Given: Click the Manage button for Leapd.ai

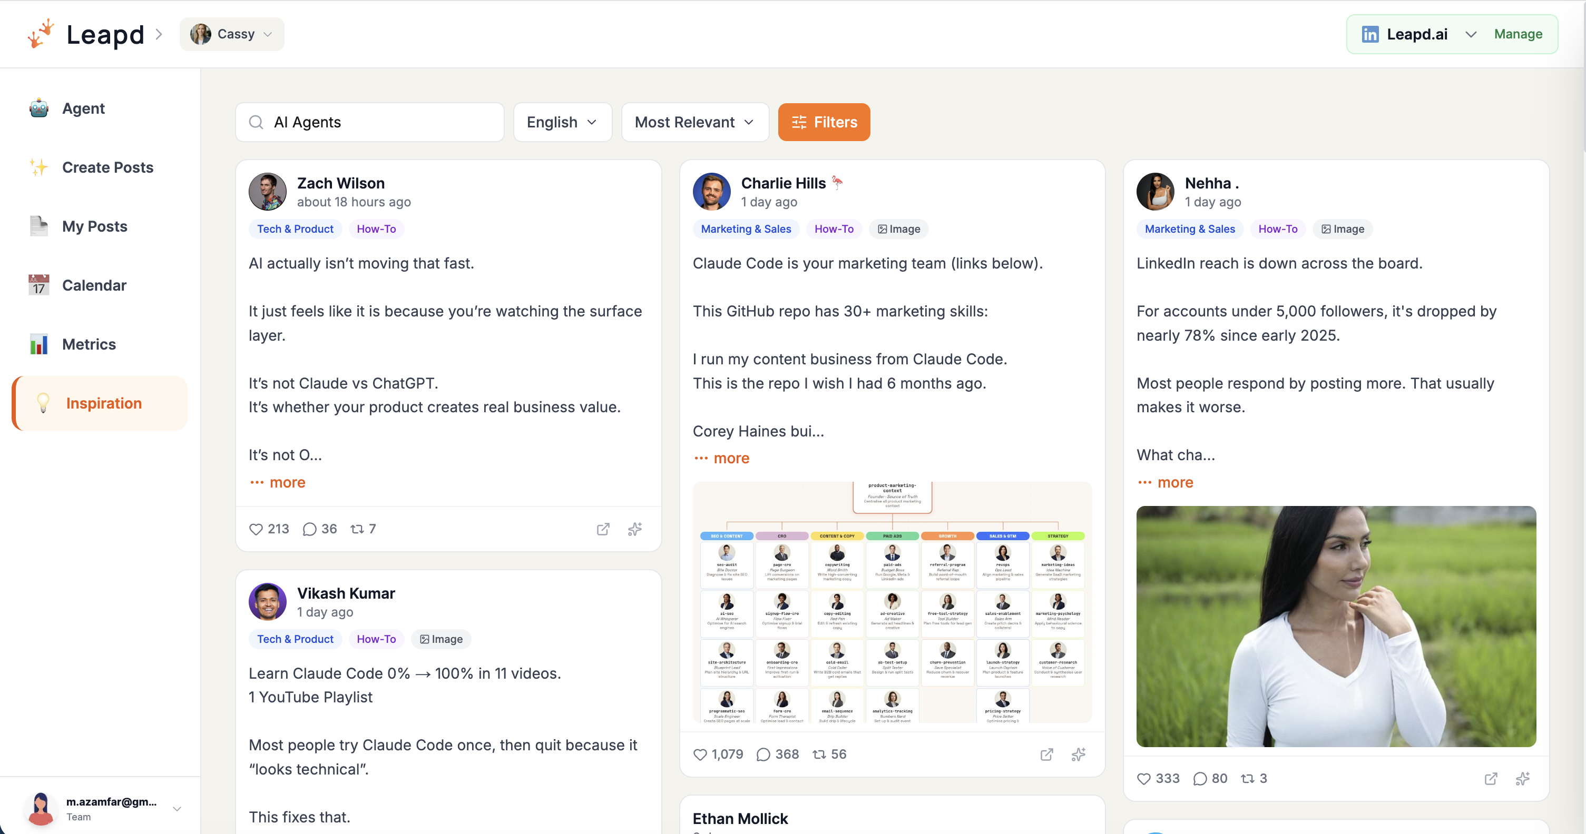Looking at the screenshot, I should point(1518,34).
